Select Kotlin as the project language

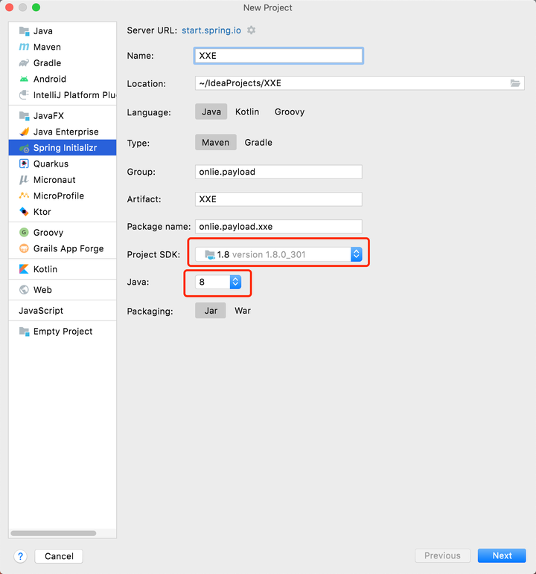[247, 112]
